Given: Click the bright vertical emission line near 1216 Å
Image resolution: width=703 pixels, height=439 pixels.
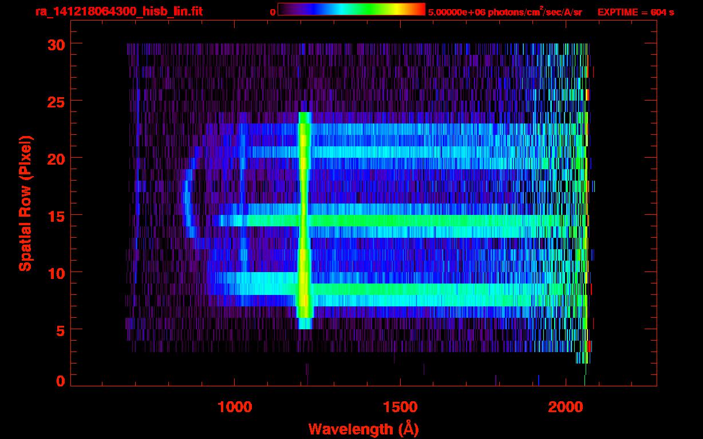Looking at the screenshot, I should click(x=305, y=220).
